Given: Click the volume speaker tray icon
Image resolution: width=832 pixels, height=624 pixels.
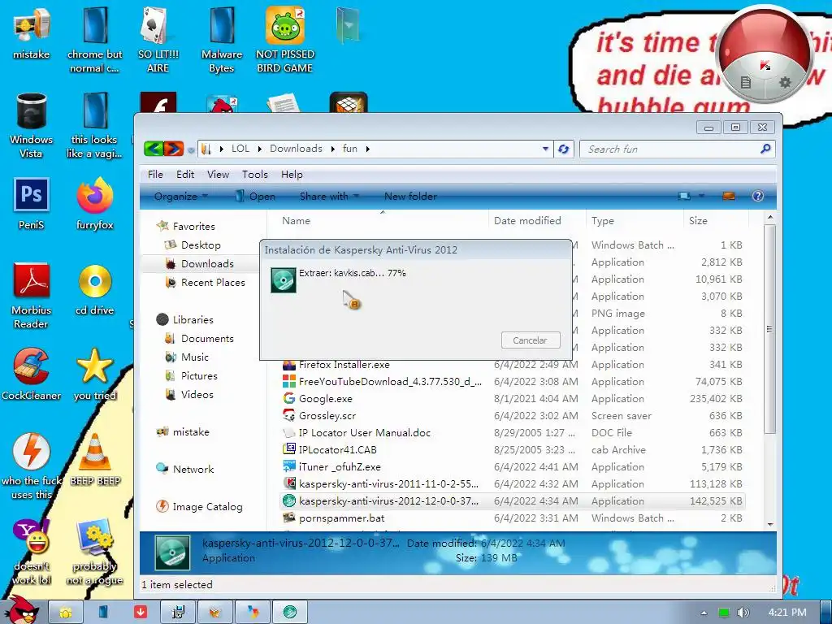Looking at the screenshot, I should 743,613.
